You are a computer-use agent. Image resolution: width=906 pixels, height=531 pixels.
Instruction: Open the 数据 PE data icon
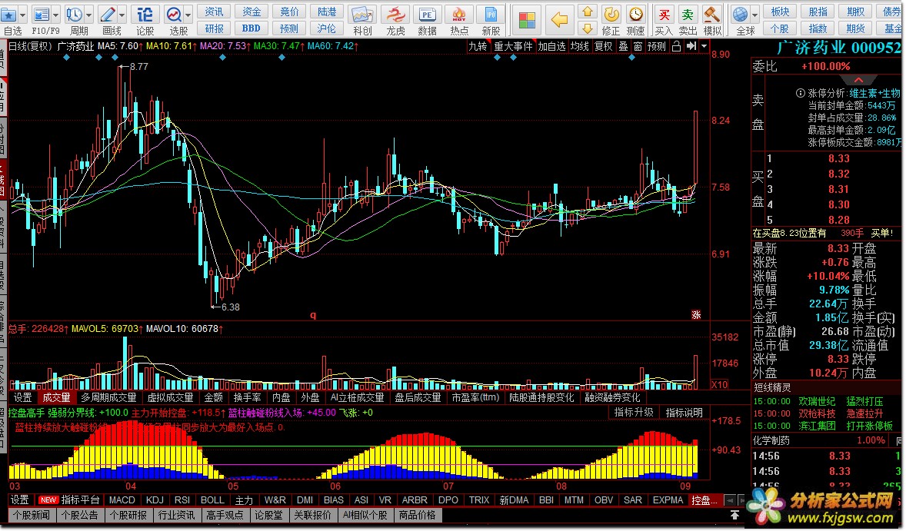click(x=427, y=15)
